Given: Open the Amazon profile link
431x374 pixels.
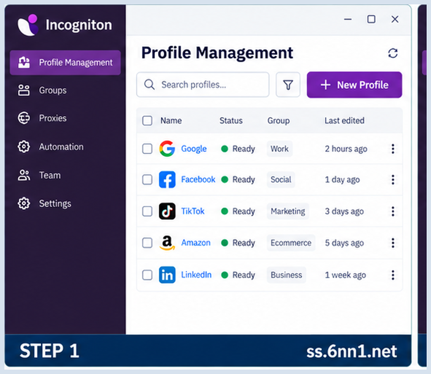Looking at the screenshot, I should point(196,243).
